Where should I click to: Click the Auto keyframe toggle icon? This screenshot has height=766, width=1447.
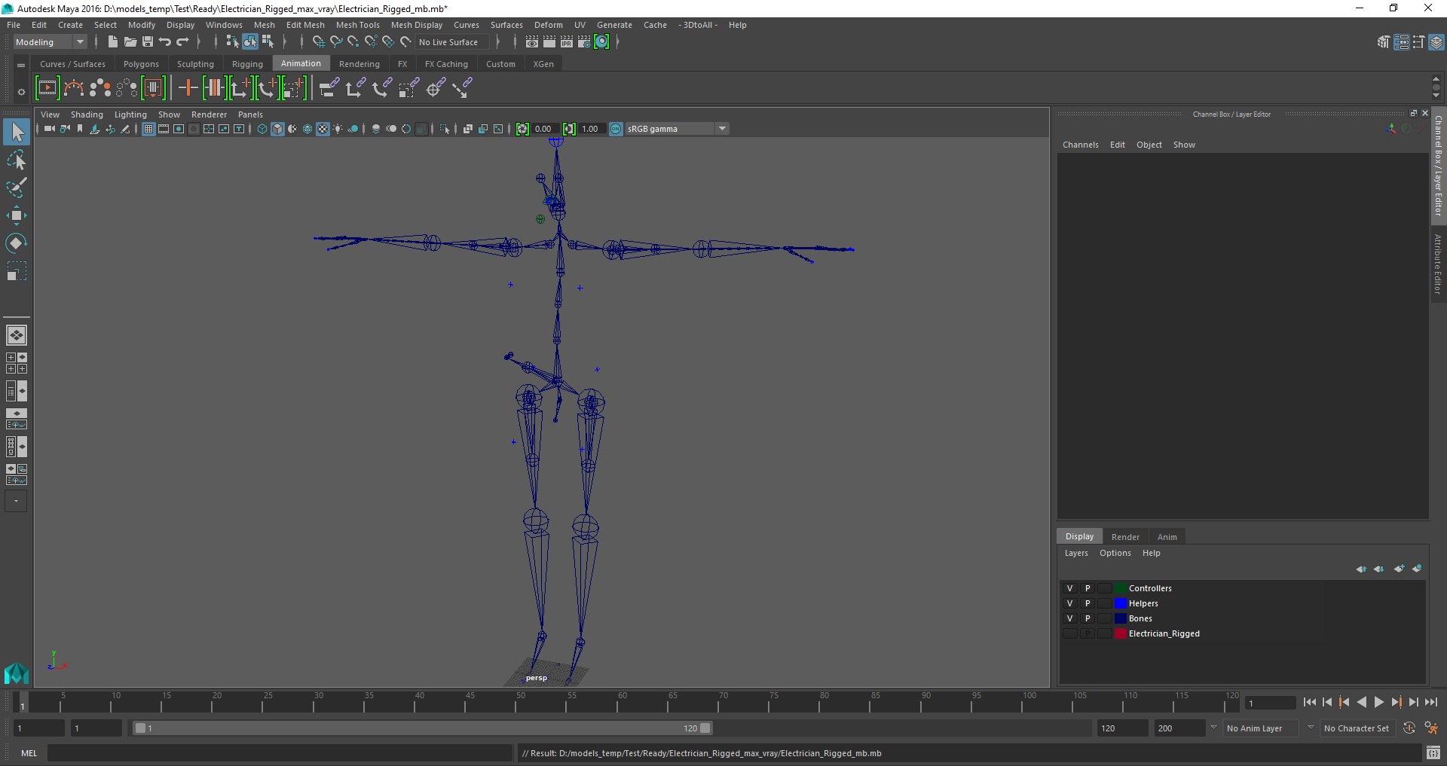[1409, 728]
